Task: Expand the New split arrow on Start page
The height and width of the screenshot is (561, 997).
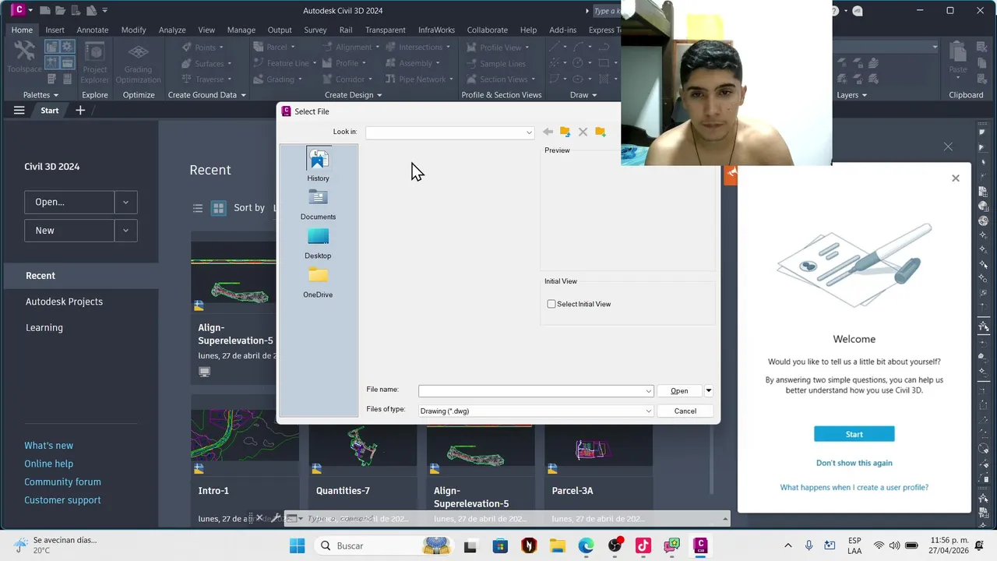Action: [125, 231]
